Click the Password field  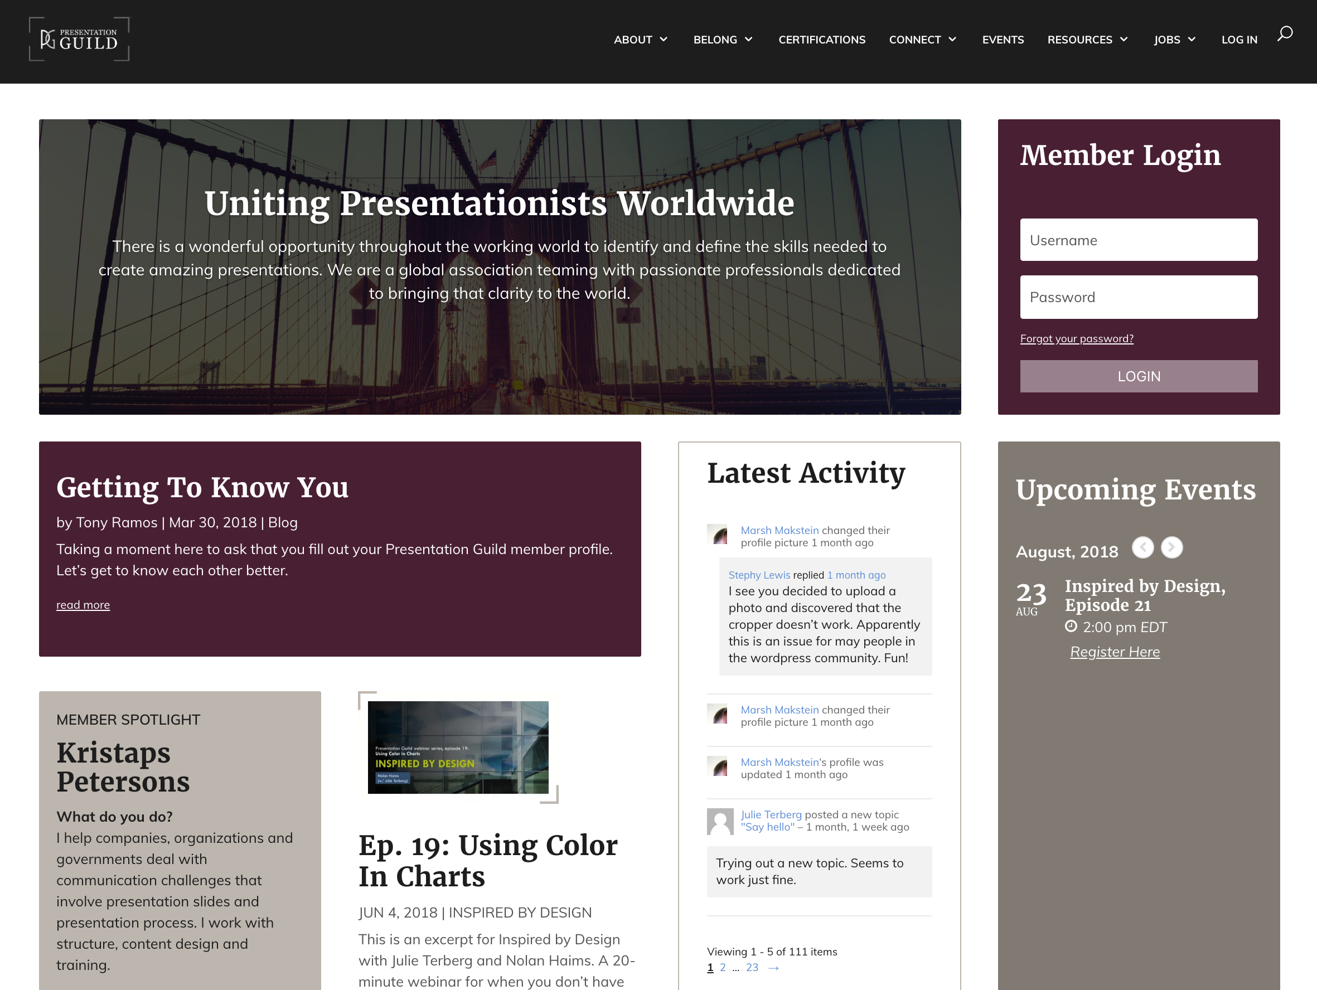click(1139, 297)
